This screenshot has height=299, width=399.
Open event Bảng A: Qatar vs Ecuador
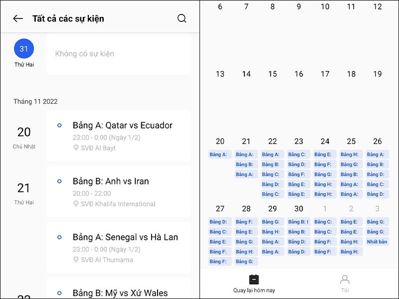(x=123, y=126)
